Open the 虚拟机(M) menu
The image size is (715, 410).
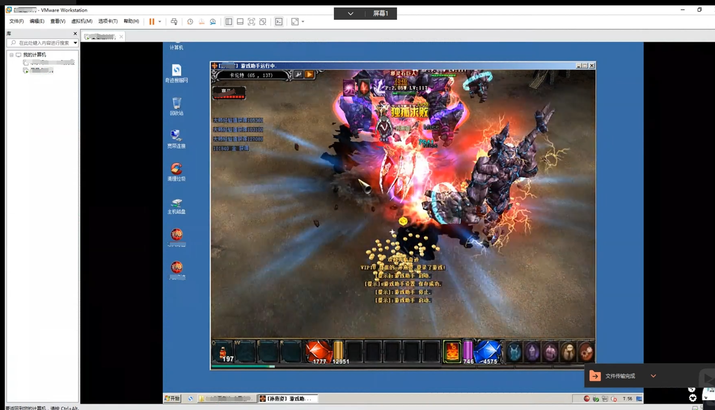(x=82, y=21)
